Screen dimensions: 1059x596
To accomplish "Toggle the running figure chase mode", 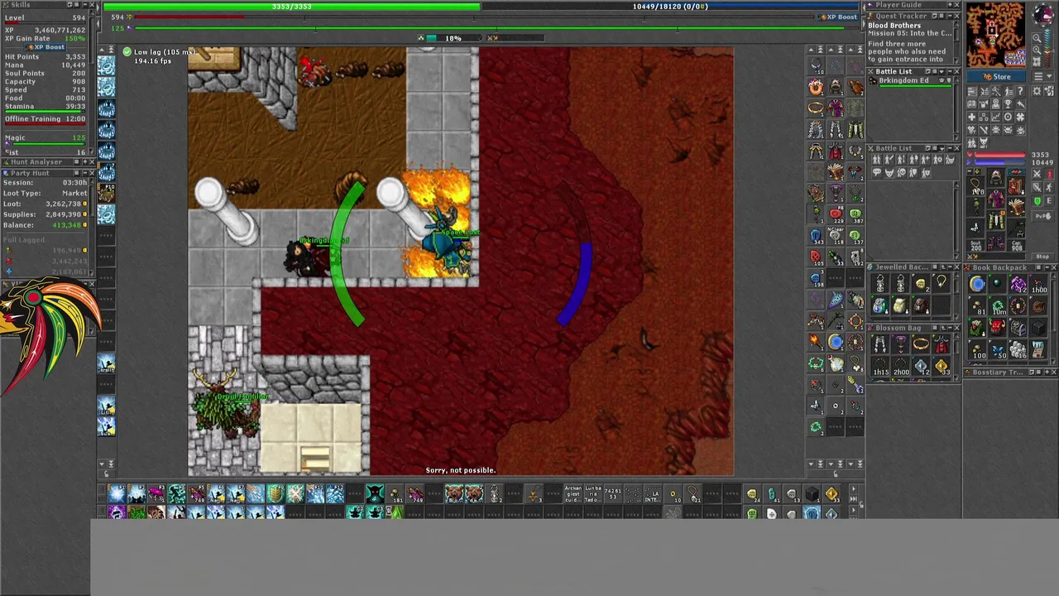I will (1049, 187).
